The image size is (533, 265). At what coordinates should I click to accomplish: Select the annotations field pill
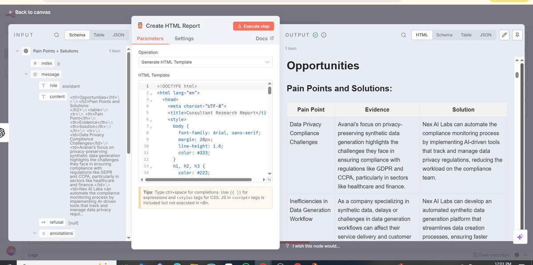click(x=56, y=233)
